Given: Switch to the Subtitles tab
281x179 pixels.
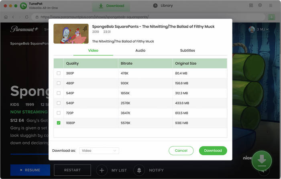Looking at the screenshot, I should point(187,51).
